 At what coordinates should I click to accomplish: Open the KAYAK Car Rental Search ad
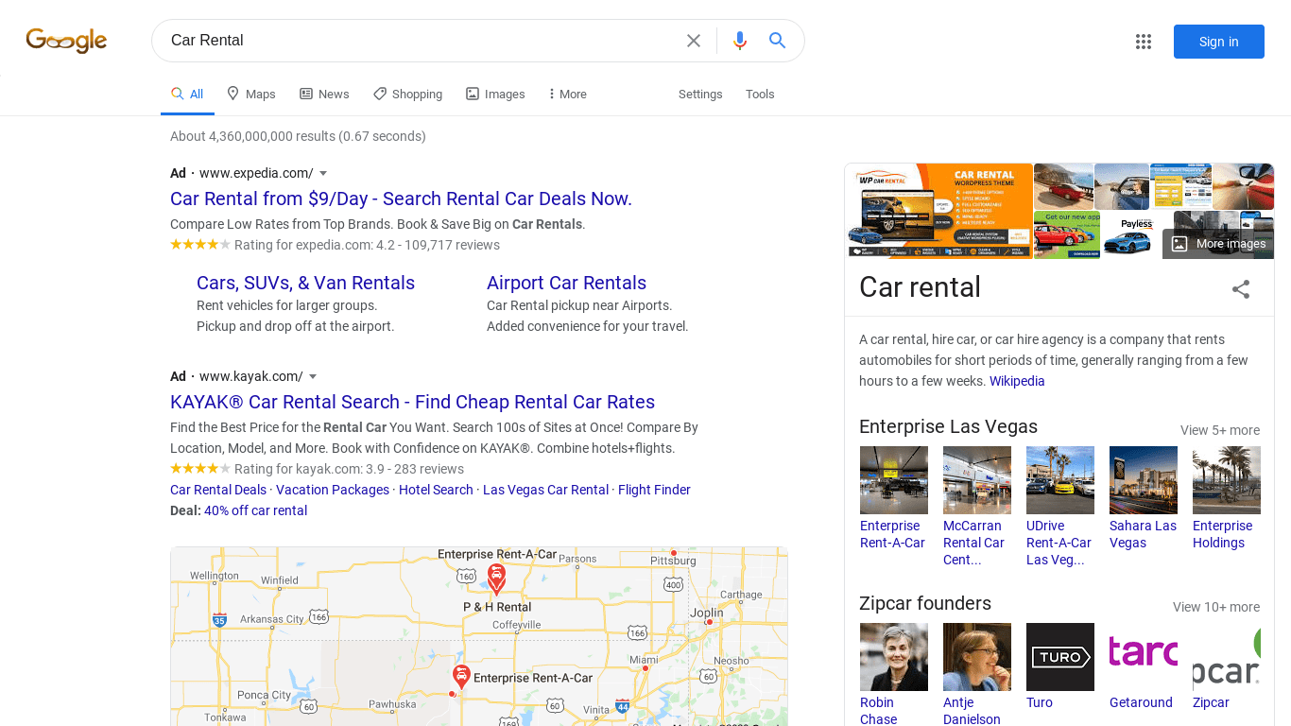coord(412,402)
